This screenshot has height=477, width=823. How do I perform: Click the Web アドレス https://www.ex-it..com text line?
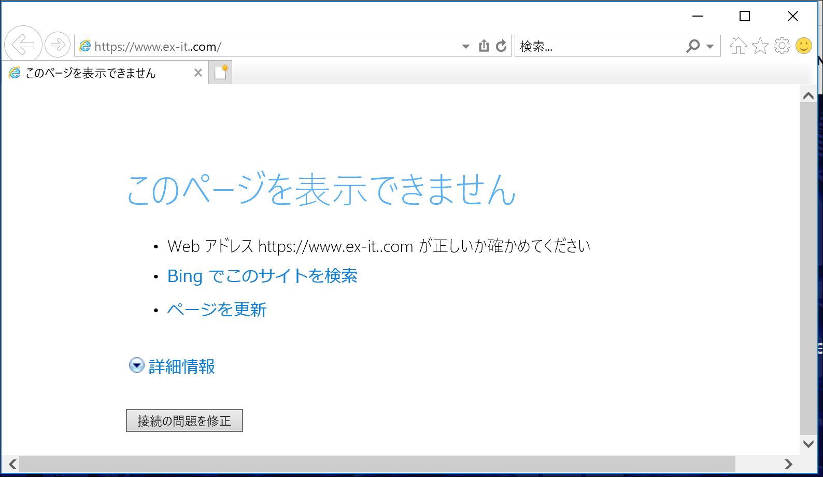[379, 246]
